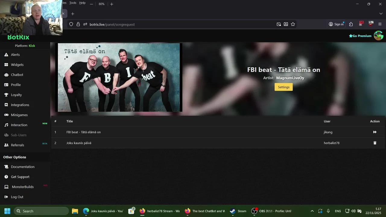Switch to Edge Joku kaunis päivä window

103,211
